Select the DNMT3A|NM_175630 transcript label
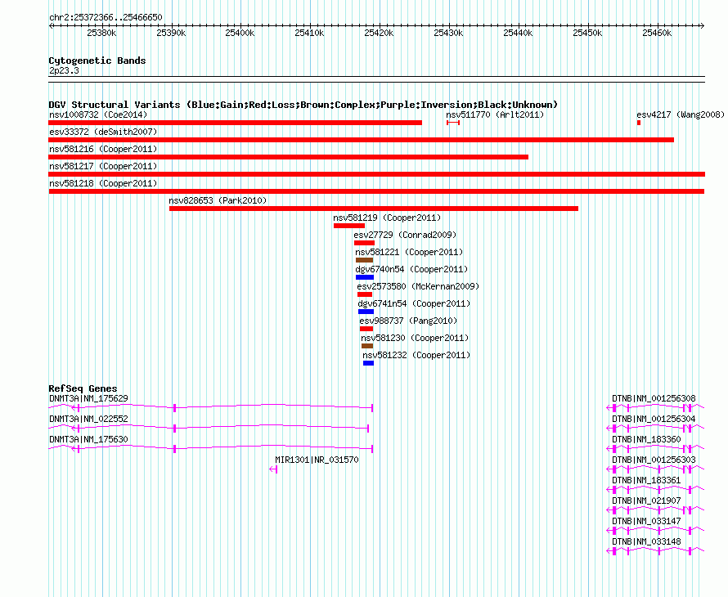 (88, 439)
